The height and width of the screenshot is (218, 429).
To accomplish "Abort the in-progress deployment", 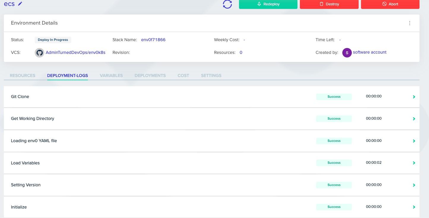I will (x=390, y=4).
